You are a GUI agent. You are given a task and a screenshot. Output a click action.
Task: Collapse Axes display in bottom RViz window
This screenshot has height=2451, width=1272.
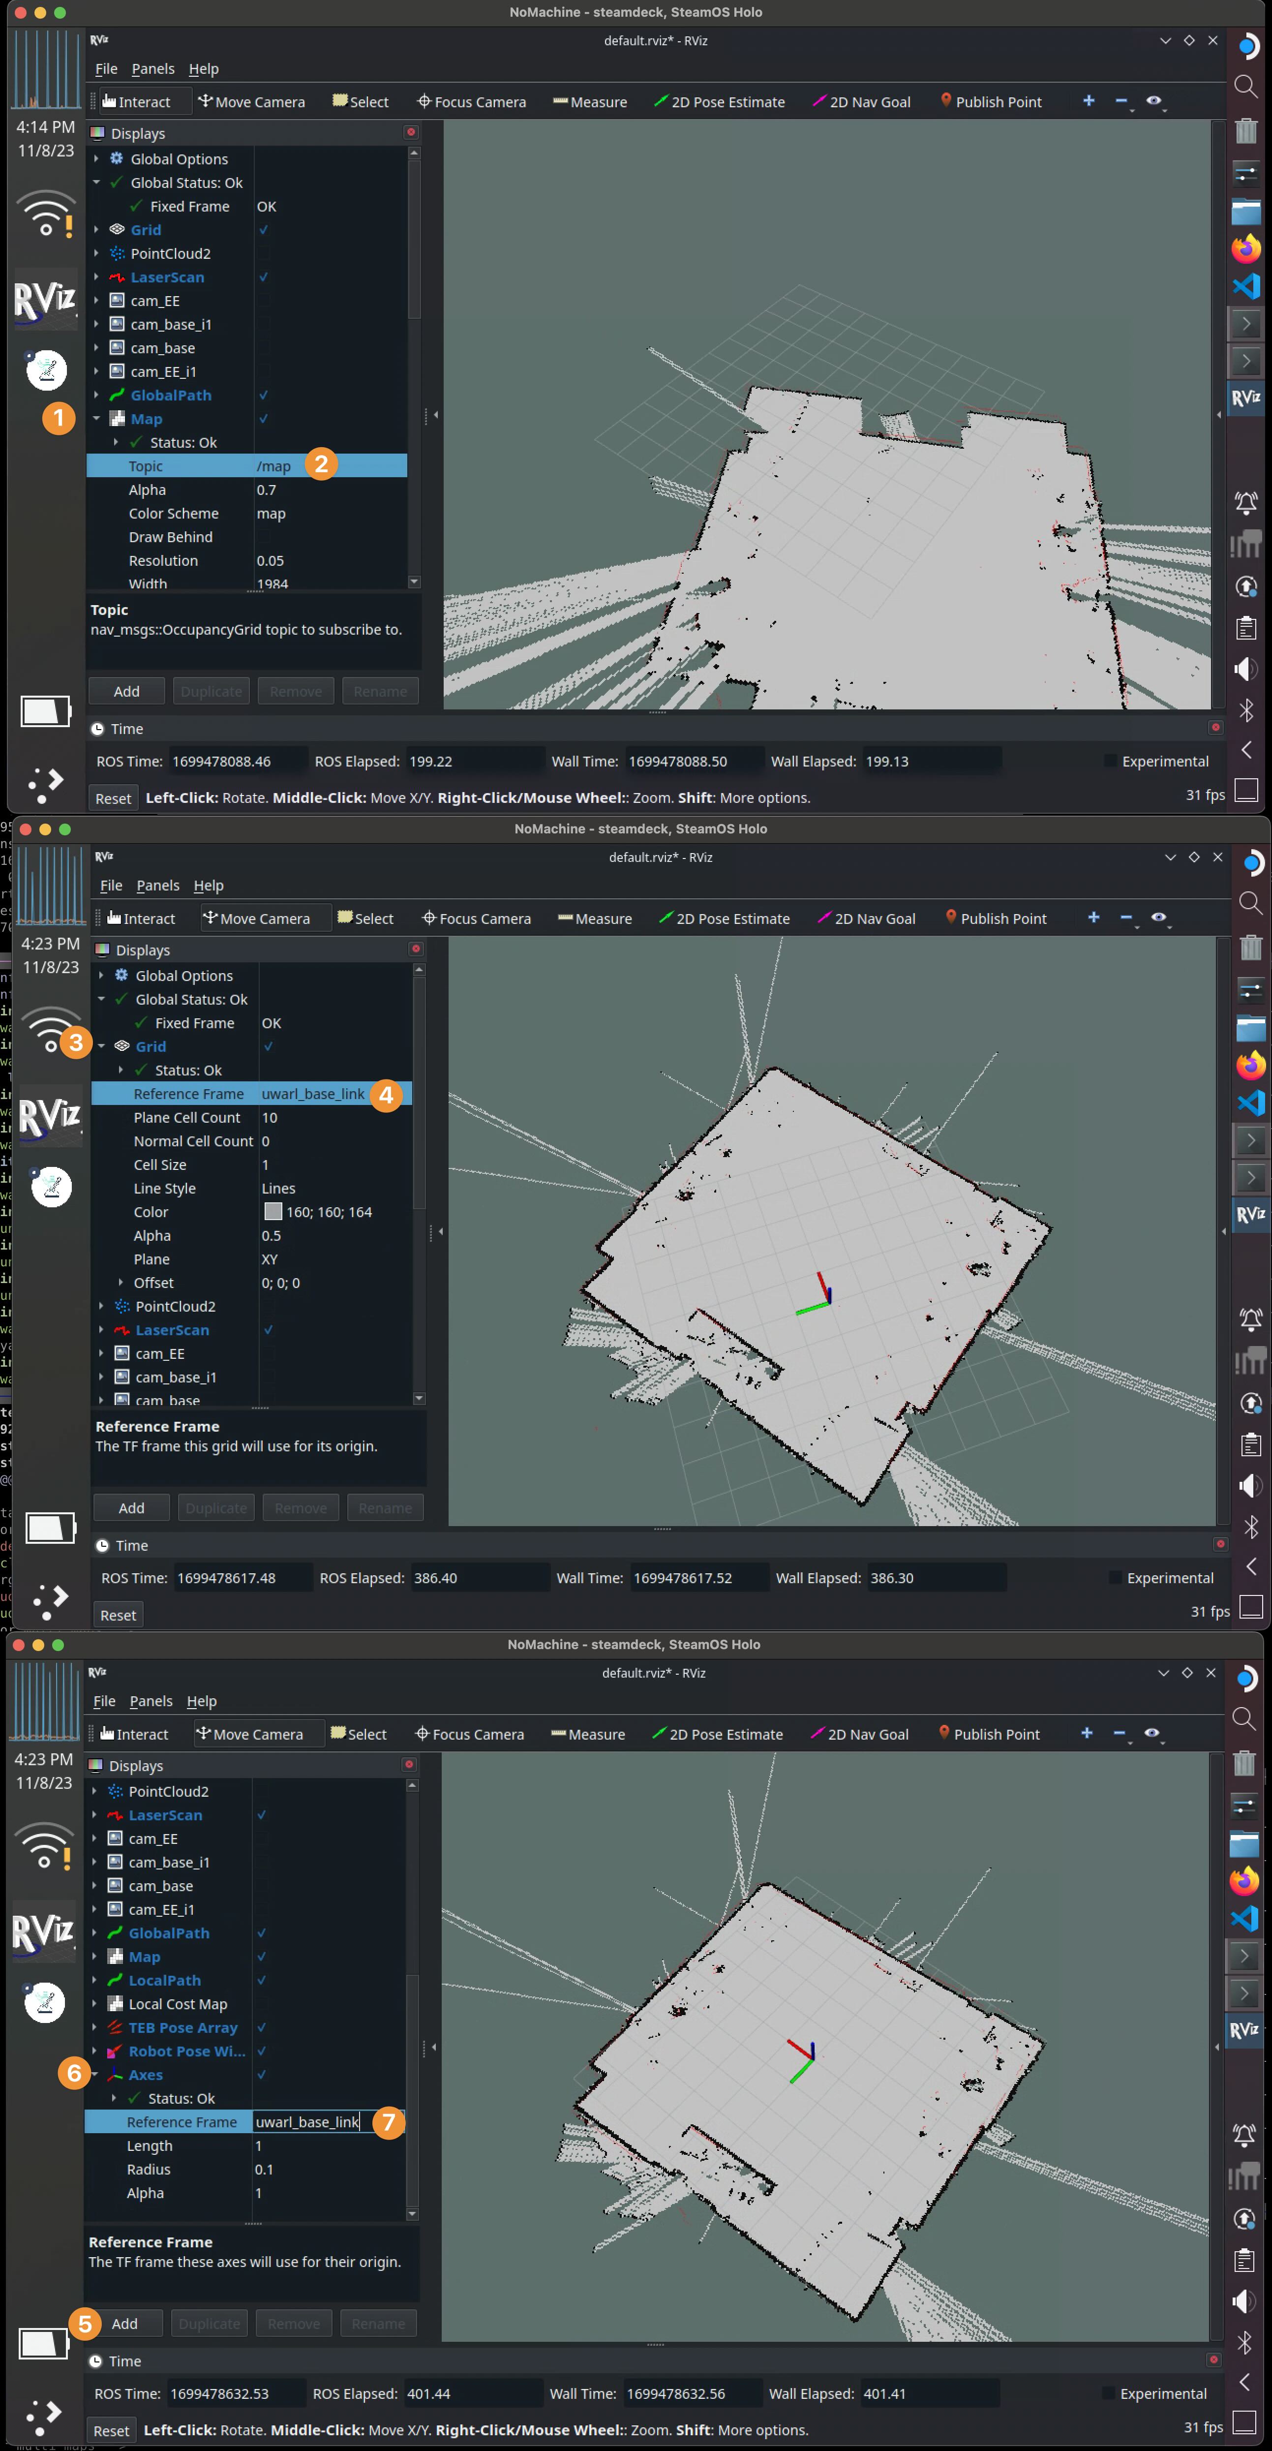[x=94, y=2074]
